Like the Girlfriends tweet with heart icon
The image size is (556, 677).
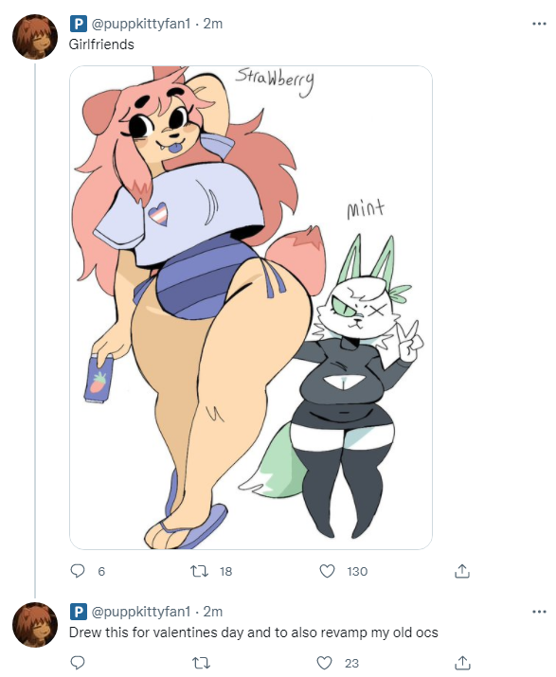pos(327,571)
